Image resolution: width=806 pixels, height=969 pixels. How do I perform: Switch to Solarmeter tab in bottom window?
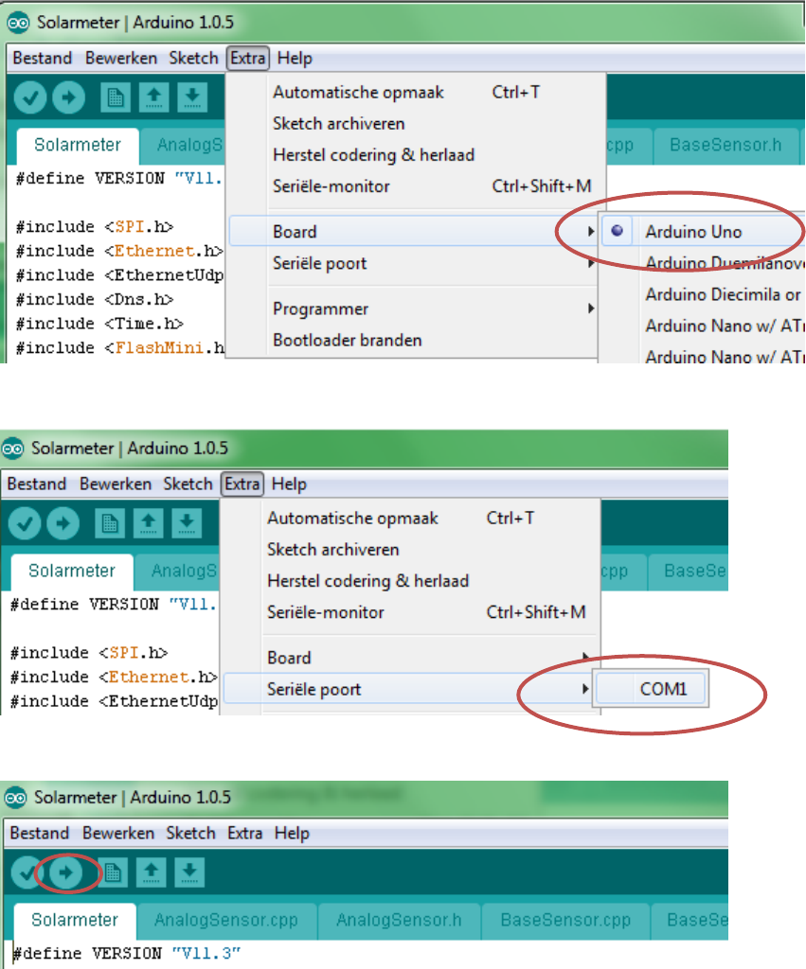(x=75, y=920)
